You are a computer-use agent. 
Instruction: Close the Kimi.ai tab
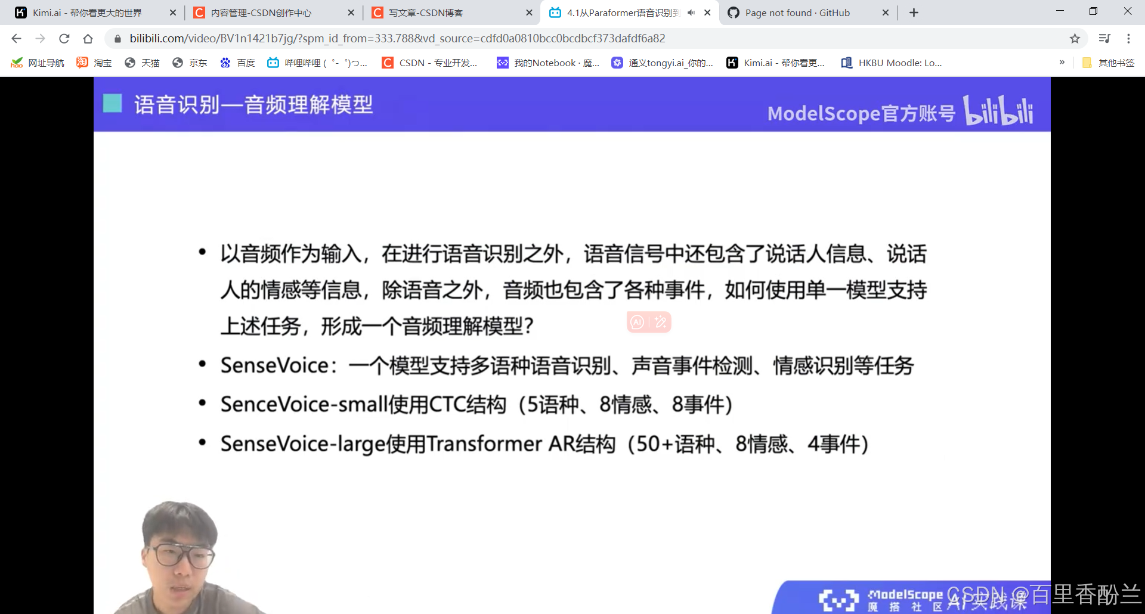173,13
